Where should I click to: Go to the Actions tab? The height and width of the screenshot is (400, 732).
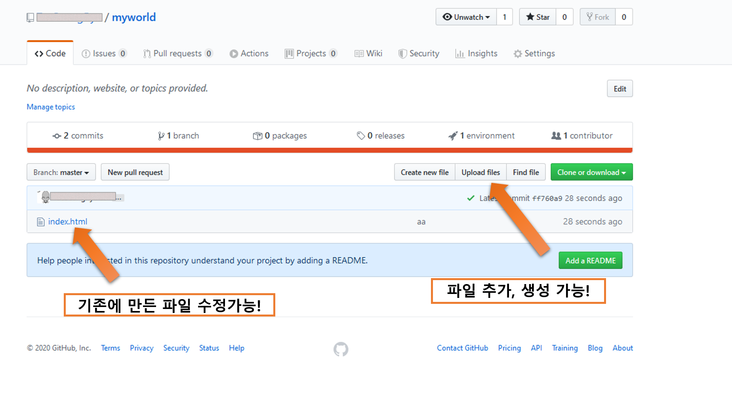point(249,53)
